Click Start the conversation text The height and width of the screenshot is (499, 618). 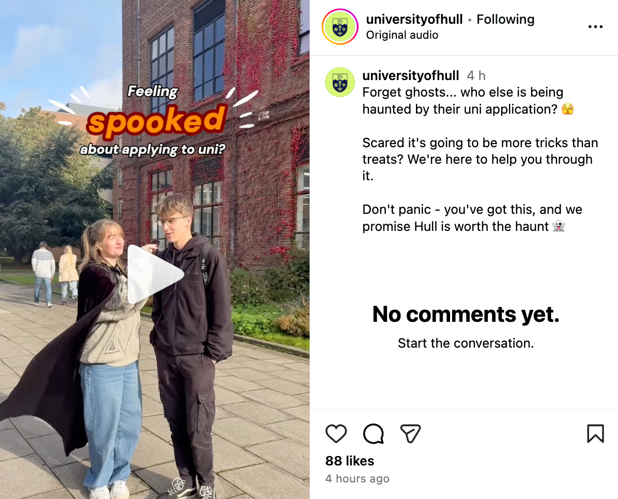tap(466, 344)
